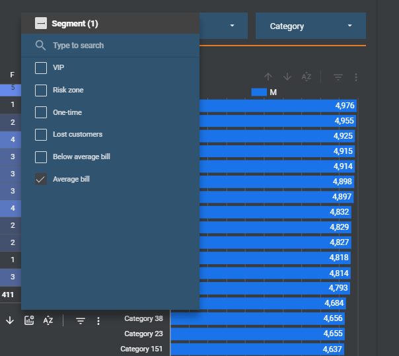Click the bar labeled 4,955
The image size is (399, 356).
[277, 121]
